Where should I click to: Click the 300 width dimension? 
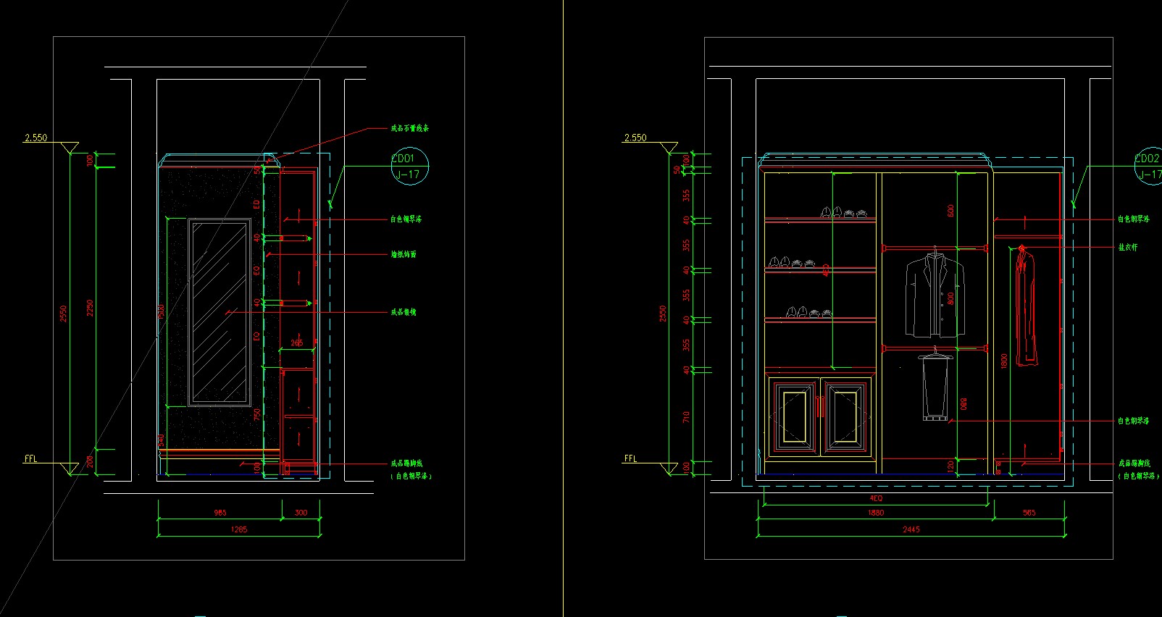click(301, 513)
